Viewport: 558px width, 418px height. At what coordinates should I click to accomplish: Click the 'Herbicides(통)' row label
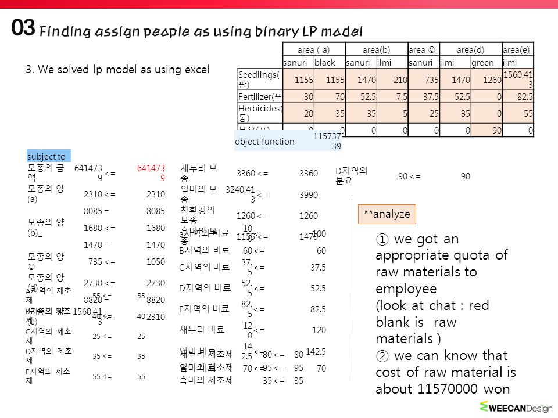point(259,113)
